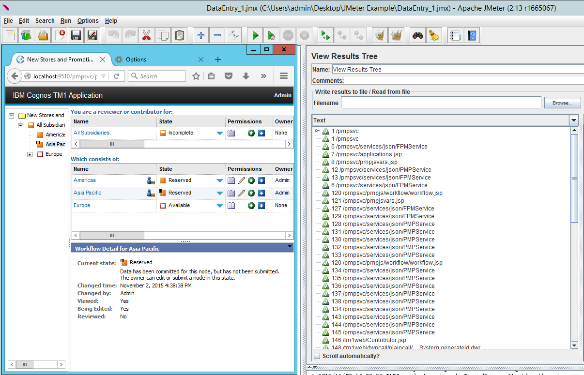Open Firefox Pocket icon
Screen dimensions: 584x375
[x=229, y=76]
